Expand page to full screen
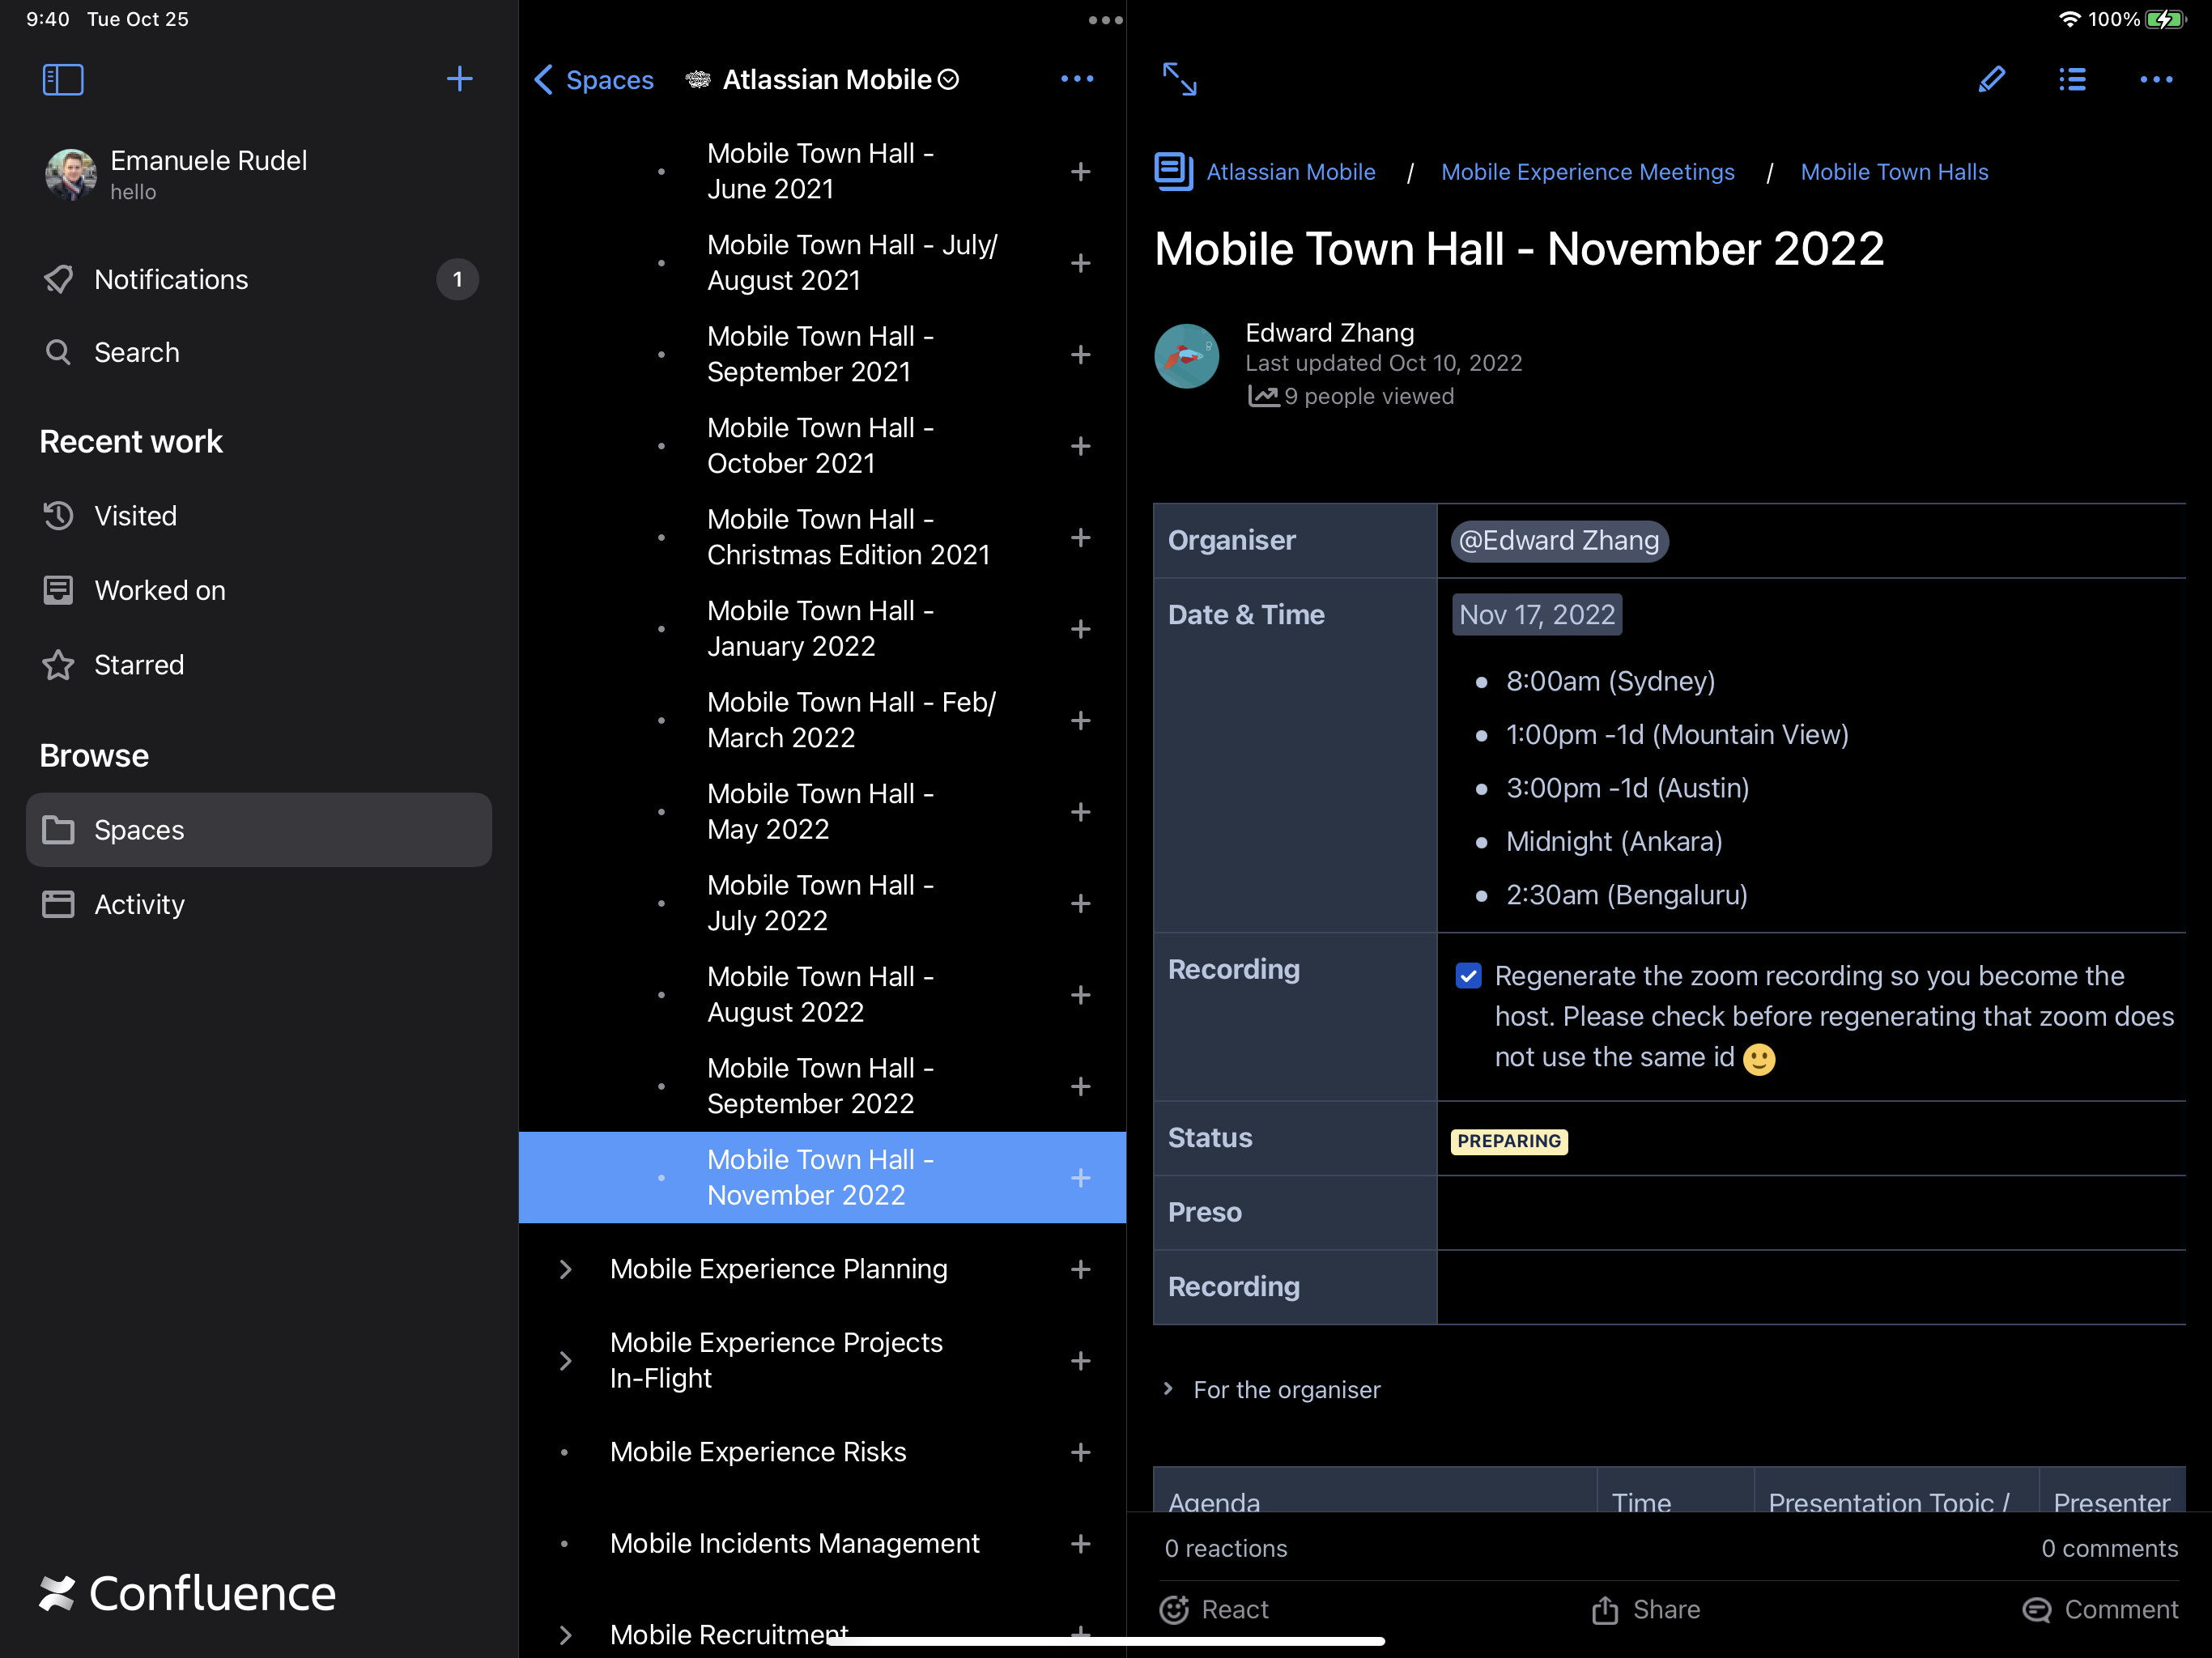Image resolution: width=2212 pixels, height=1658 pixels. click(x=1180, y=79)
